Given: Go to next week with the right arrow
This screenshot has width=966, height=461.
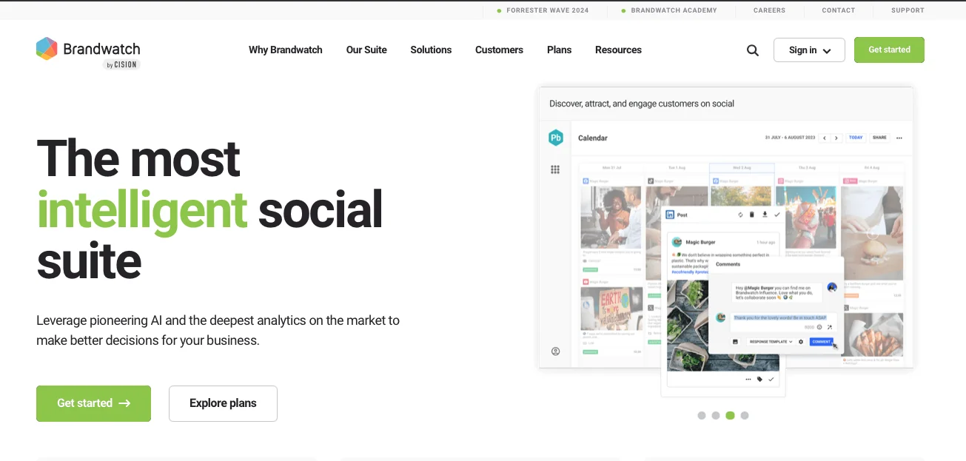Looking at the screenshot, I should [836, 138].
